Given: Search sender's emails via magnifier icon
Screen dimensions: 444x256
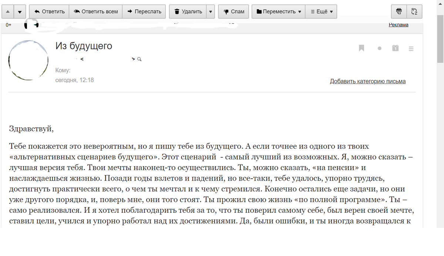Looking at the screenshot, I should tap(139, 59).
